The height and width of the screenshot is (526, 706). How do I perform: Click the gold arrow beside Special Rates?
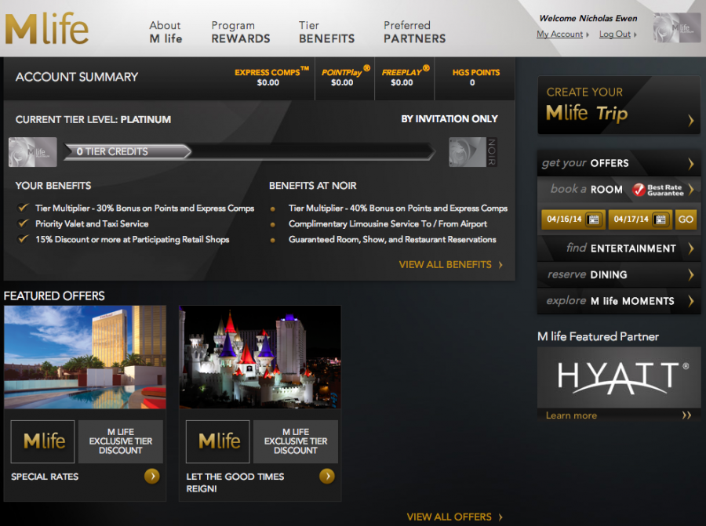(x=152, y=476)
